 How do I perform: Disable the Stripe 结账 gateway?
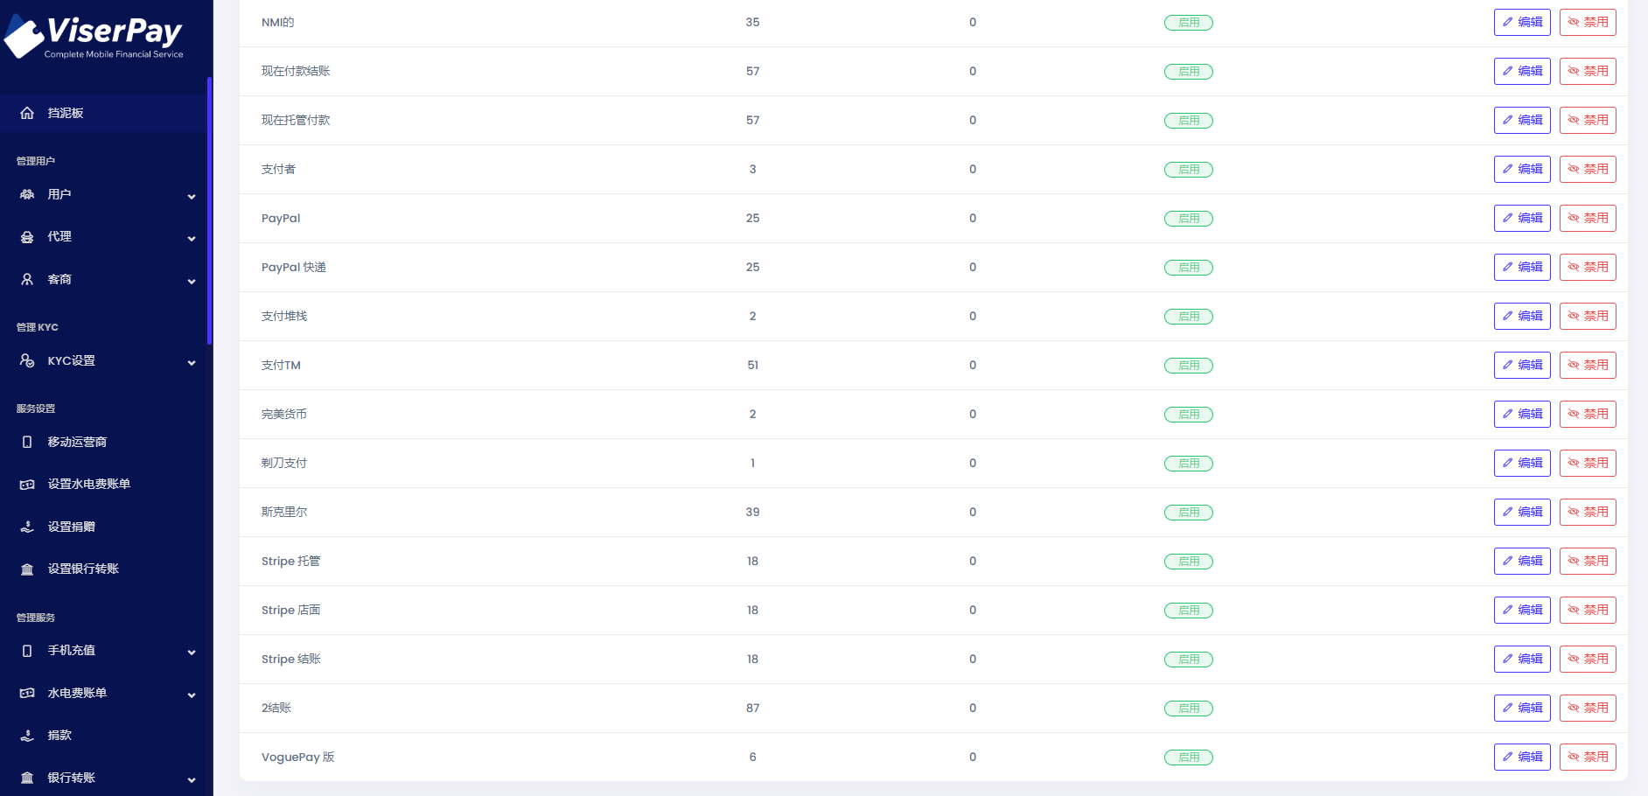tap(1588, 659)
